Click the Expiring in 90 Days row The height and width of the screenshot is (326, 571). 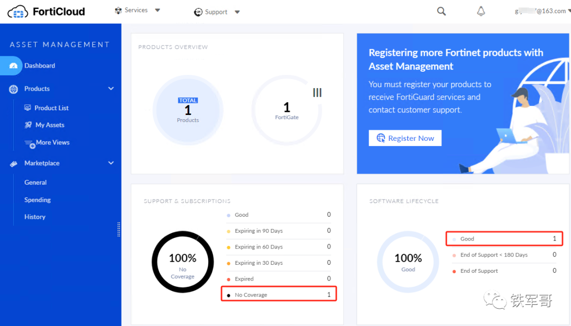point(279,231)
